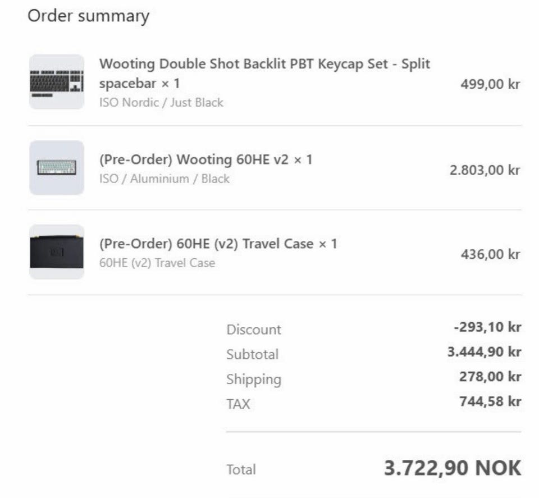Select the Shipping label
This screenshot has width=539, height=498.
click(x=253, y=379)
